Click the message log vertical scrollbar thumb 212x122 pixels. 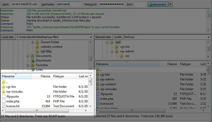(x=208, y=15)
